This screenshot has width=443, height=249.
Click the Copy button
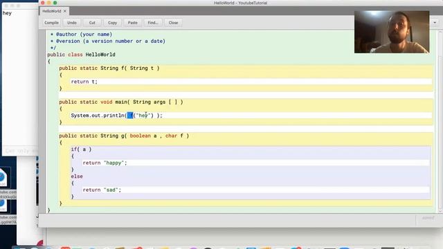(x=112, y=23)
